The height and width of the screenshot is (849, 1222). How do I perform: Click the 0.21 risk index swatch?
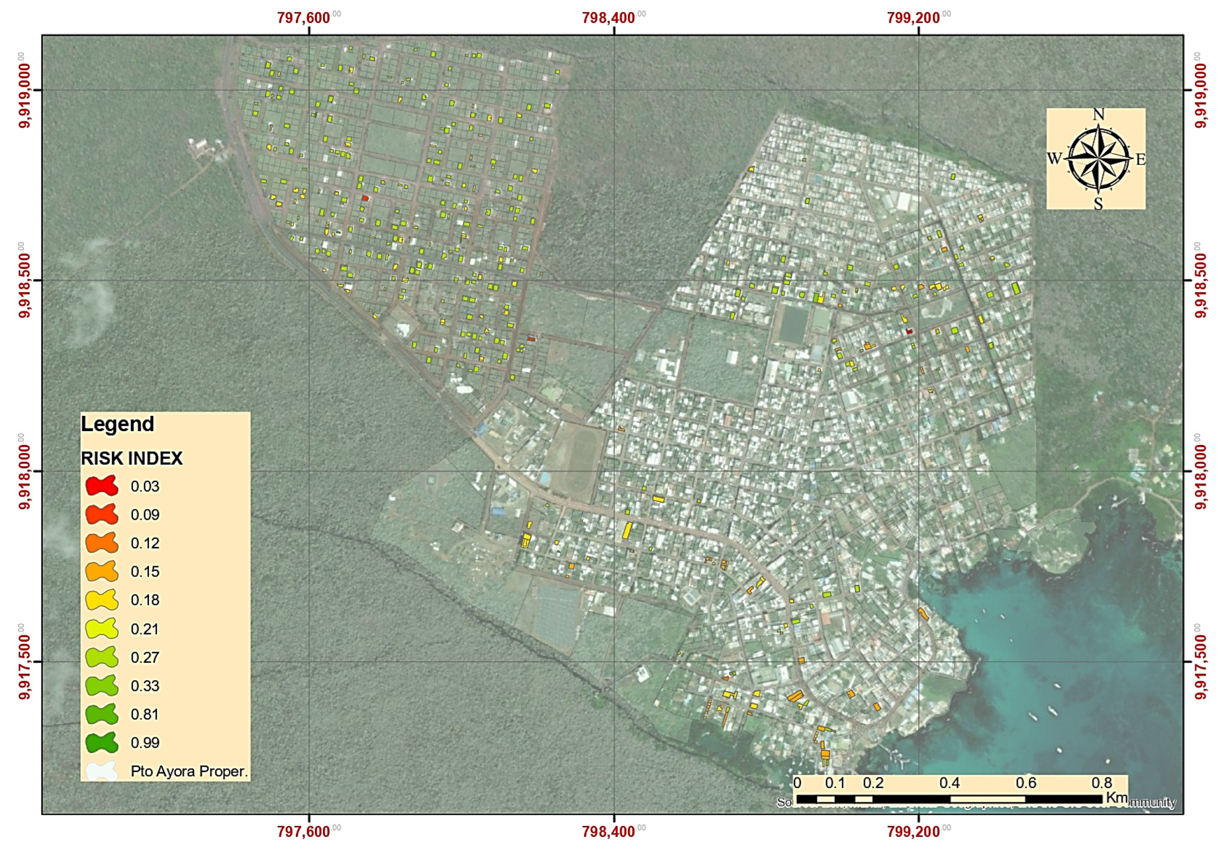tap(101, 629)
